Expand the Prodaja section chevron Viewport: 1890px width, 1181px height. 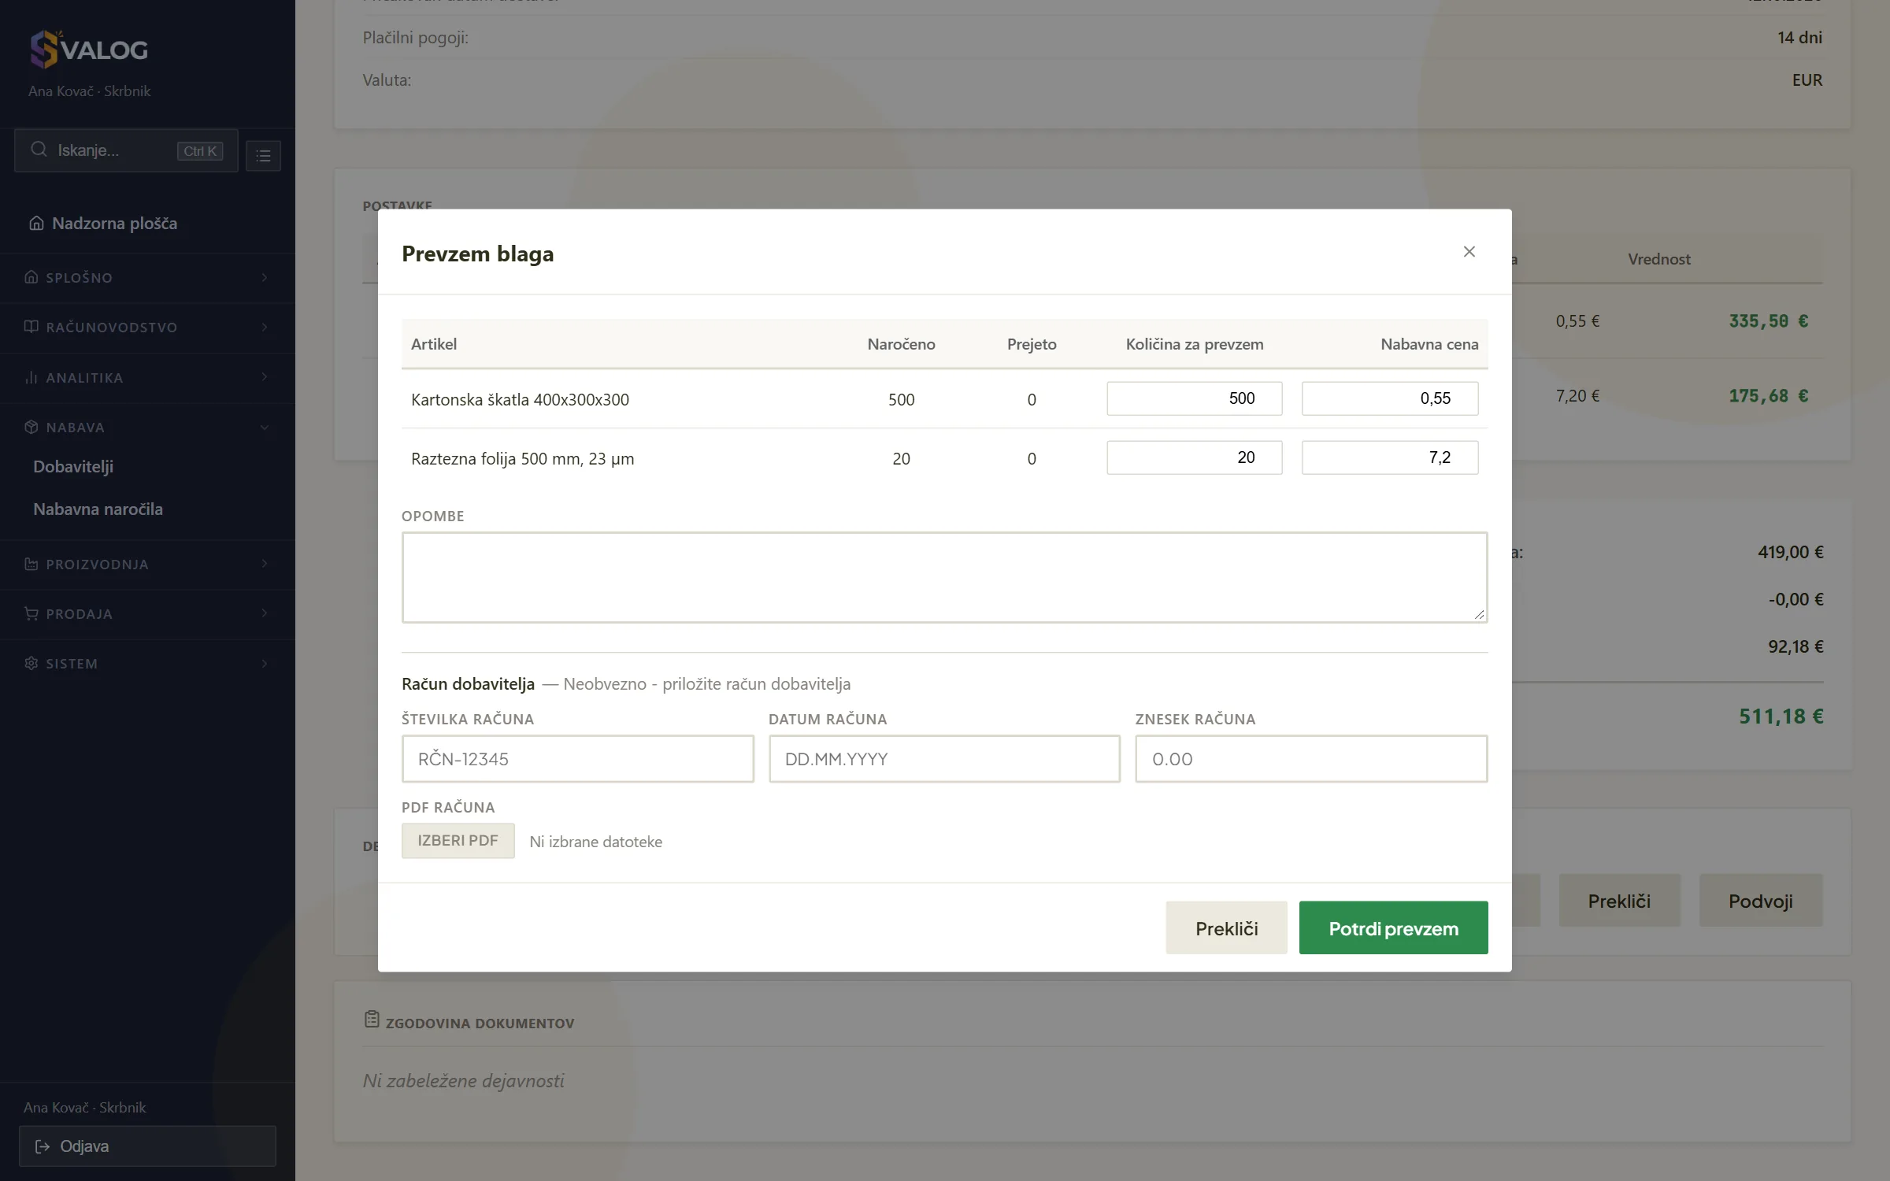click(265, 613)
